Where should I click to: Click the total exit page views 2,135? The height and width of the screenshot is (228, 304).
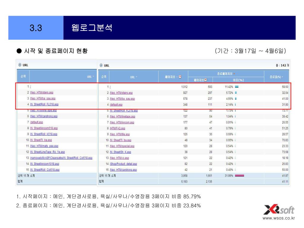click(209, 182)
